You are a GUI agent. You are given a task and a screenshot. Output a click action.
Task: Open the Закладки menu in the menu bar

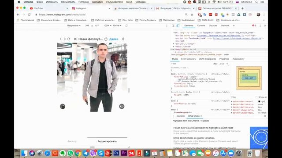click(97, 2)
